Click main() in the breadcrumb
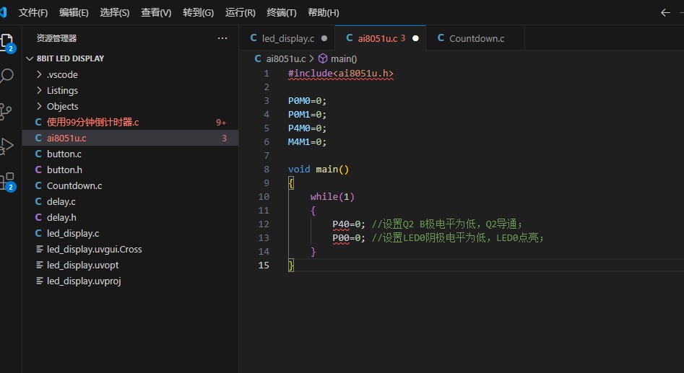Screen dimensions: 684x373 [x=344, y=58]
